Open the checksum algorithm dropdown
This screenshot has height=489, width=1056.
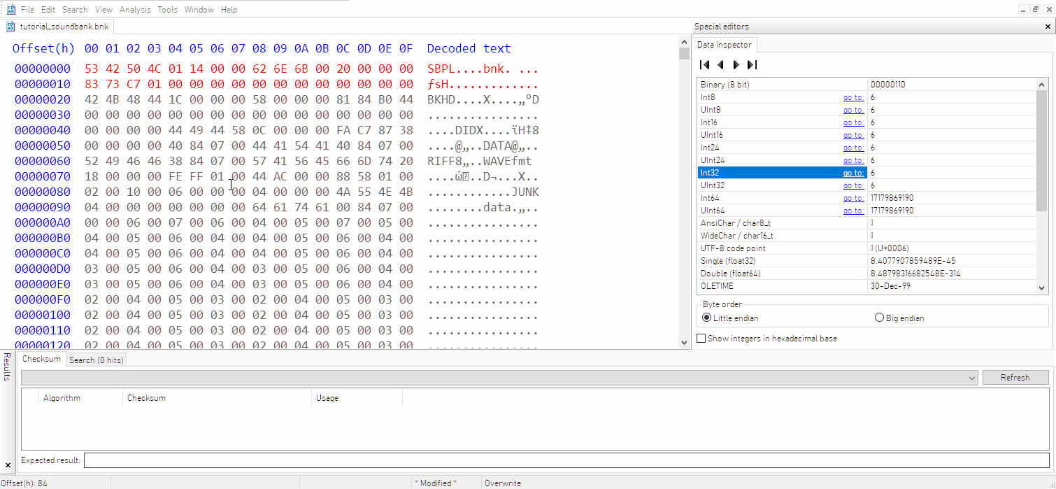[x=975, y=377]
